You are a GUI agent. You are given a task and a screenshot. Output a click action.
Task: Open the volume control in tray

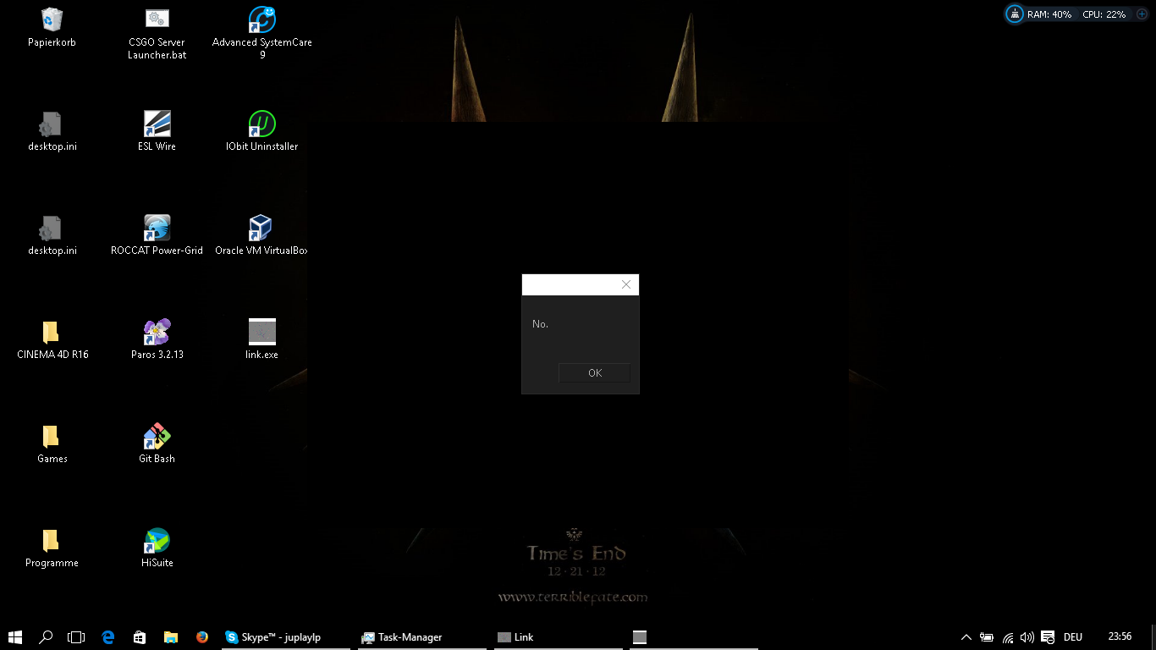pos(1027,637)
